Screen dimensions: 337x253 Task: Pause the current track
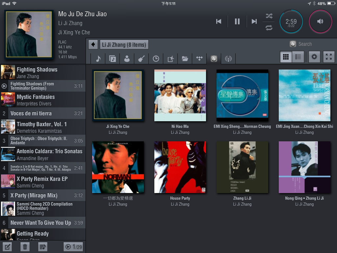(x=237, y=21)
